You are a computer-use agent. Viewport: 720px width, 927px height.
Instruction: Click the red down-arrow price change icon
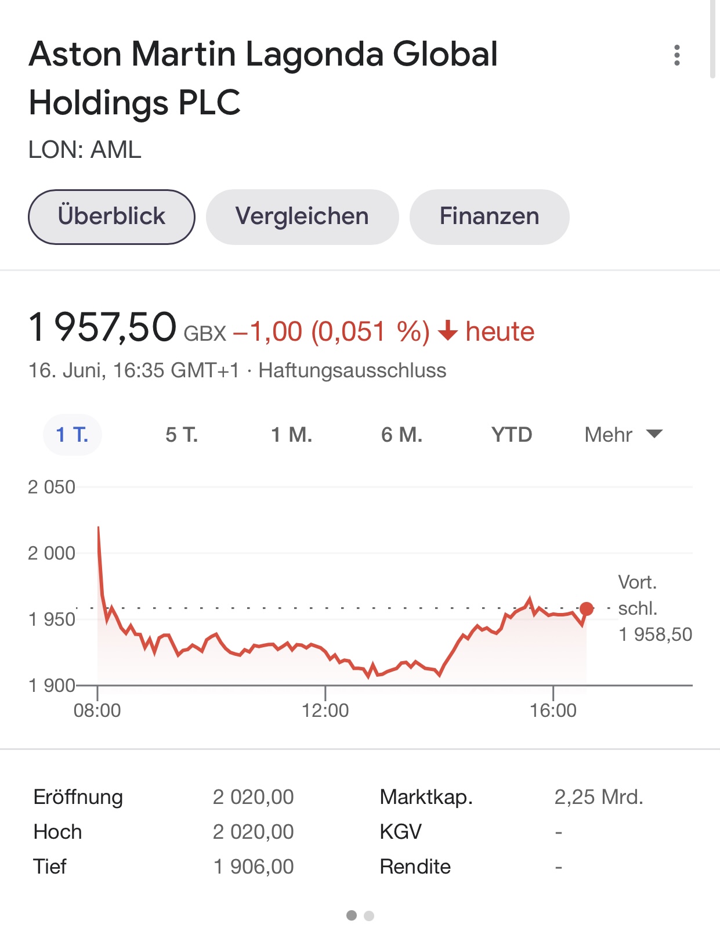click(x=447, y=331)
